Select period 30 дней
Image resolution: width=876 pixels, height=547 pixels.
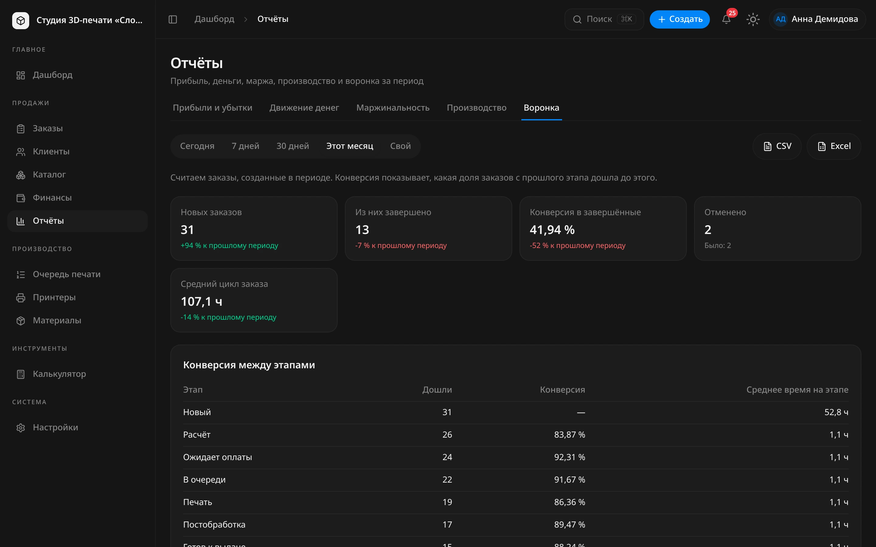293,146
